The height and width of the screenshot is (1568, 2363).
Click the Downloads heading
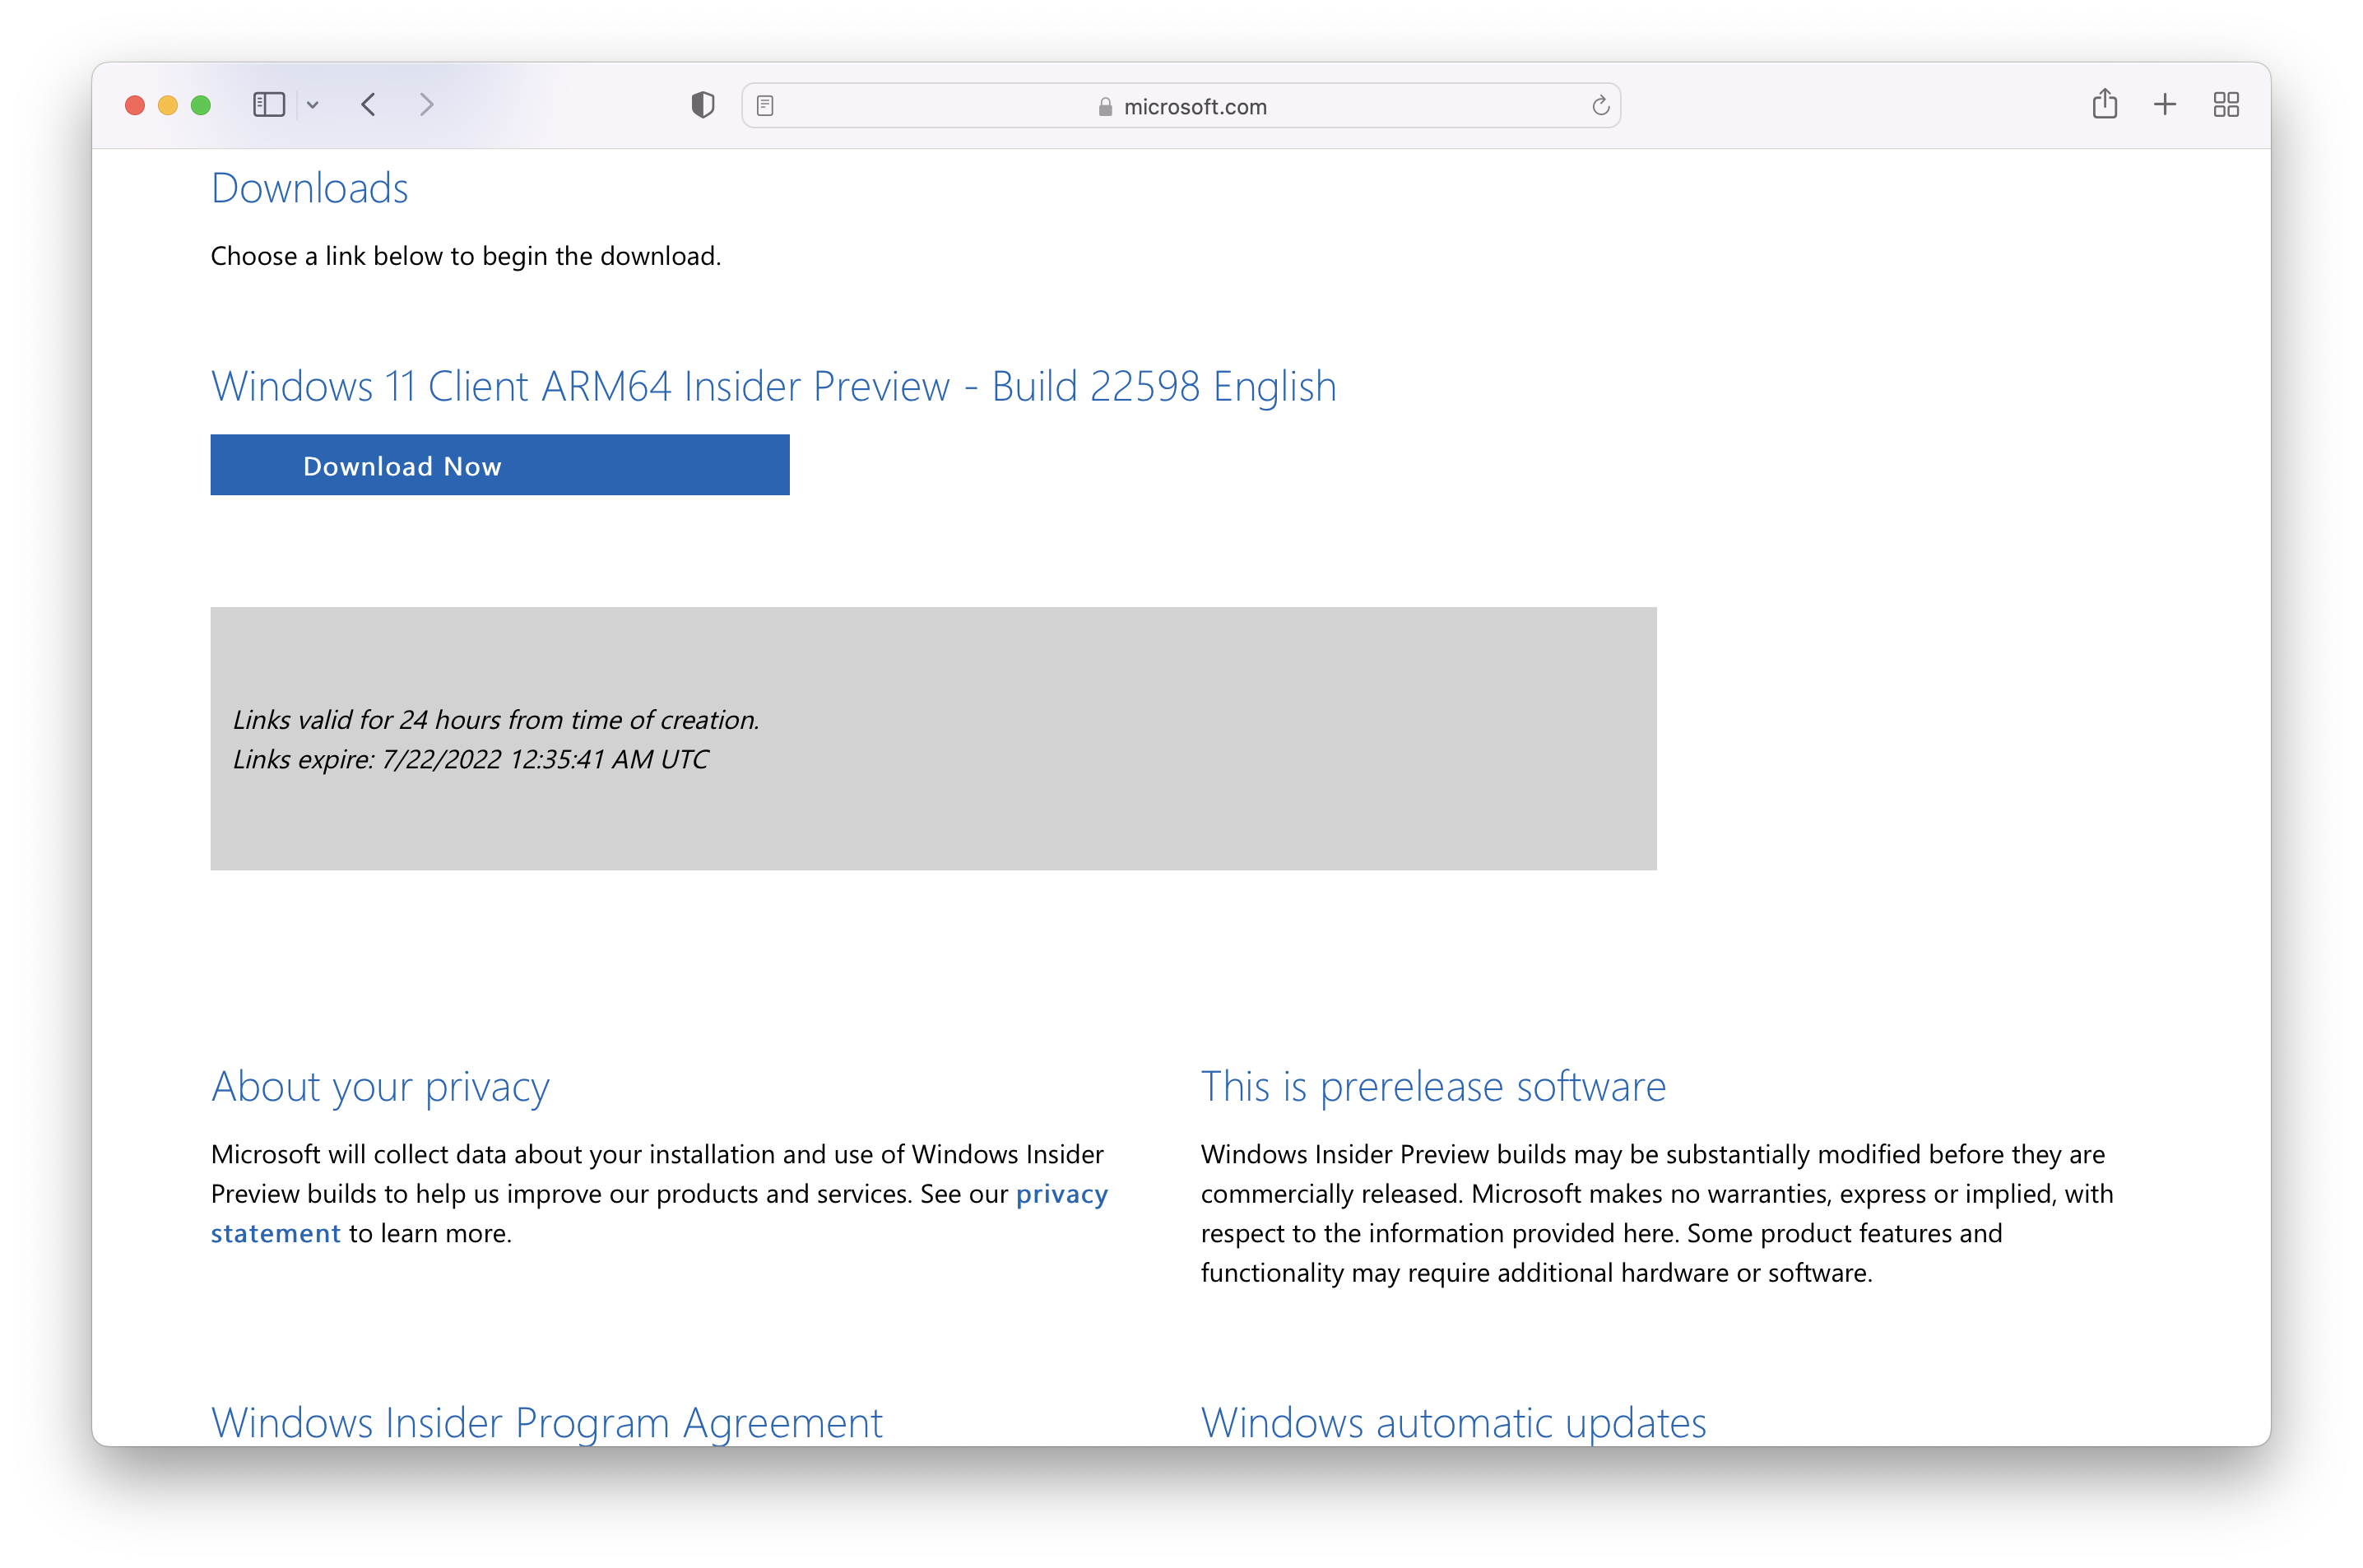coord(309,188)
